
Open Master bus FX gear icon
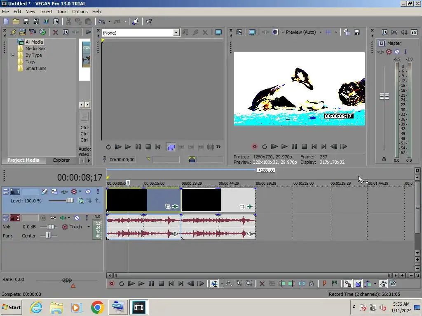coord(389,51)
